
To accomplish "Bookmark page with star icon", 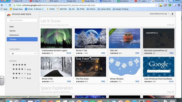I will point(156,5).
